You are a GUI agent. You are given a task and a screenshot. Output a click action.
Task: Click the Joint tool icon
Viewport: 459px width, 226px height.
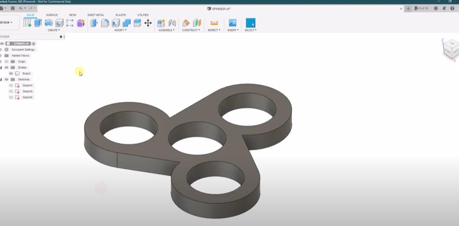point(172,23)
